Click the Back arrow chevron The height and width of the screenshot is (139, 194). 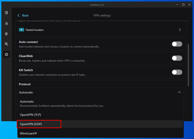[x=18, y=15]
